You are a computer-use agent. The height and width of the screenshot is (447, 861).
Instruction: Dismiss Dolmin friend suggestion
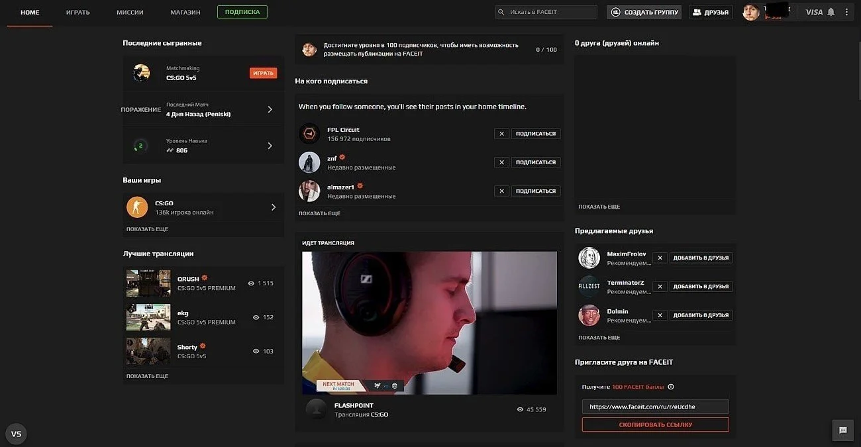[x=660, y=315]
